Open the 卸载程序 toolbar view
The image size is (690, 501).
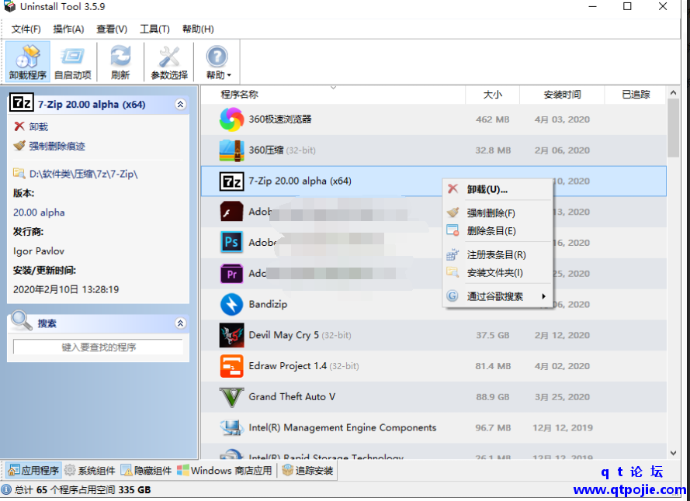[28, 61]
